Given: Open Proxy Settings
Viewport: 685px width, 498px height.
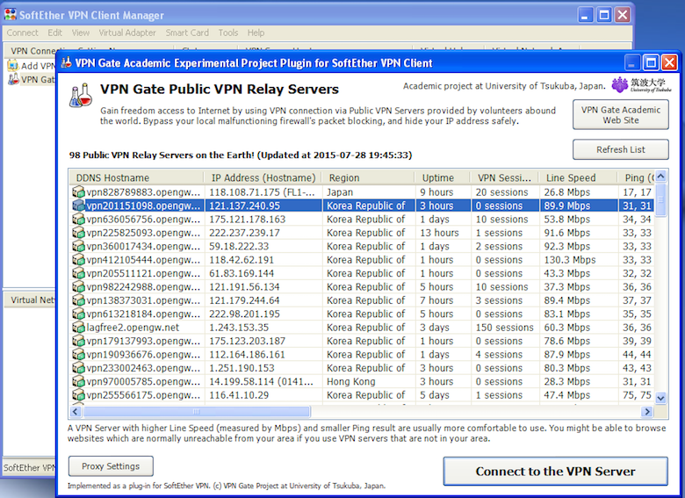Looking at the screenshot, I should click(111, 466).
